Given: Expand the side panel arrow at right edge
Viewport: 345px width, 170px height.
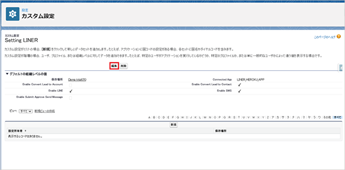Looking at the screenshot, I should 341,68.
